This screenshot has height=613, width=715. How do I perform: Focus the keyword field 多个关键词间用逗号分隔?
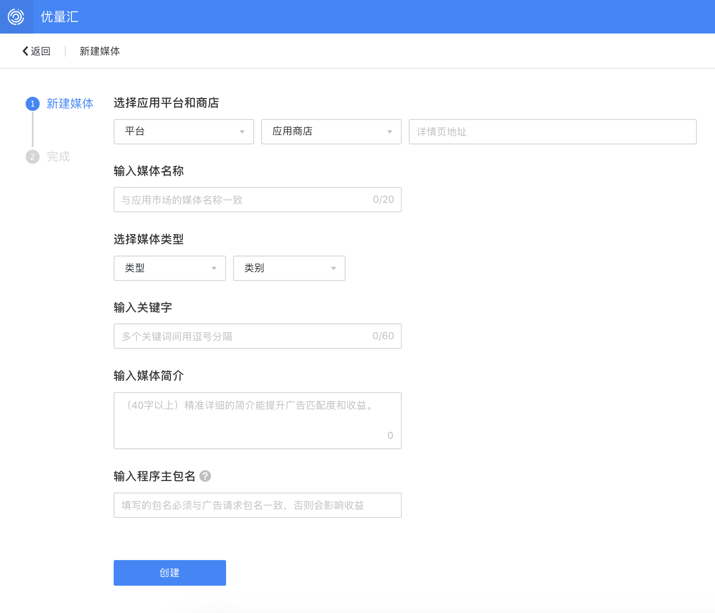click(x=257, y=336)
